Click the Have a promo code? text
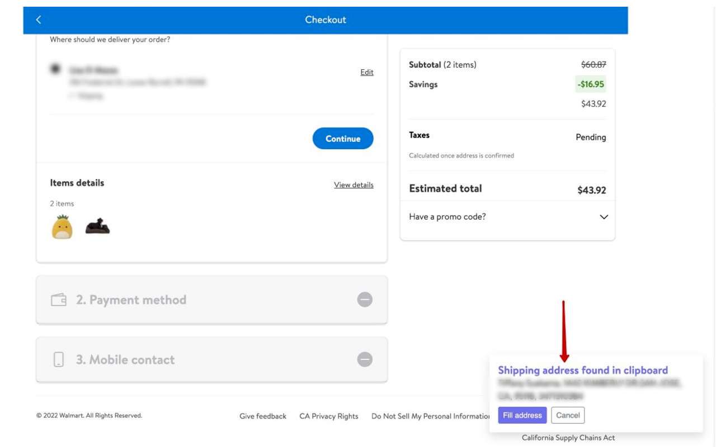716x447 pixels. click(x=447, y=217)
